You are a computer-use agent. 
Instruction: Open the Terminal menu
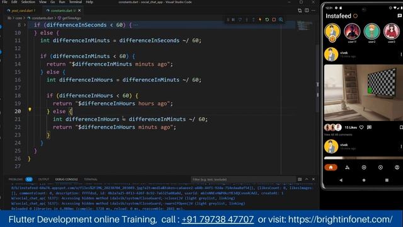pos(76,2)
